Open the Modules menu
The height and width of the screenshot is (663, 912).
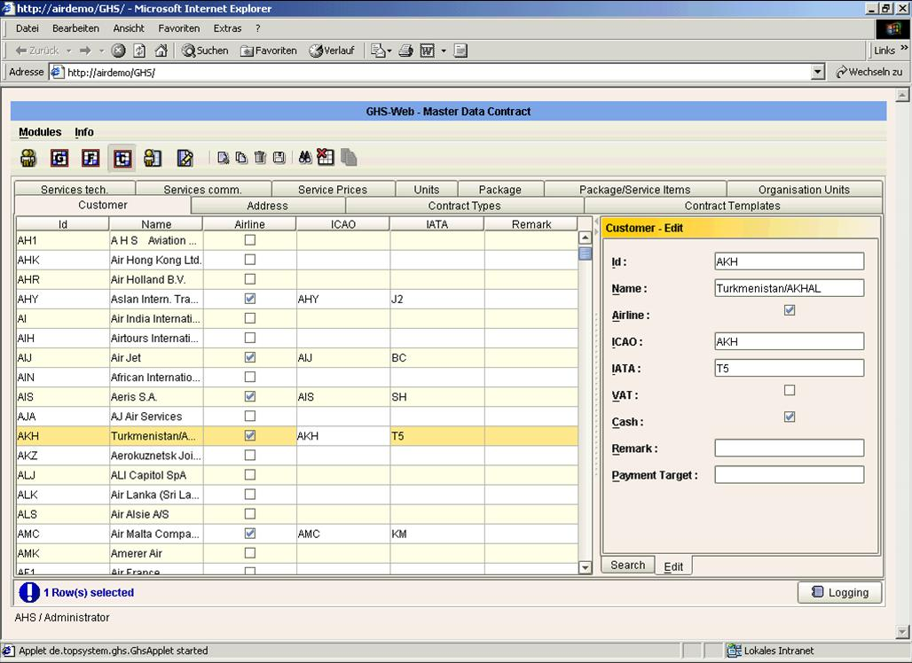40,132
